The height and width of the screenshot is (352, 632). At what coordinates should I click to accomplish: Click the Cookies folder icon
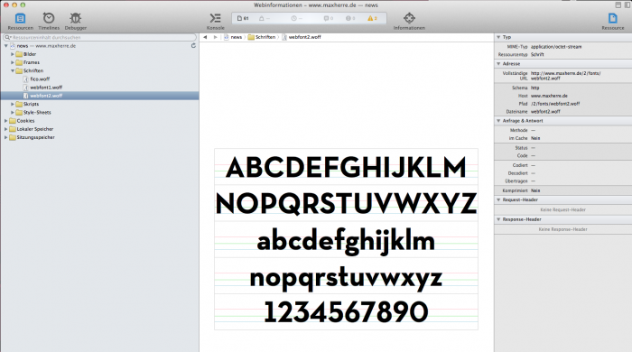tap(13, 121)
